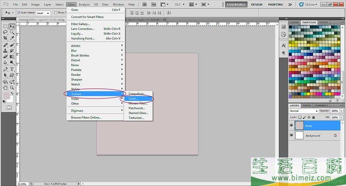Open the Auto-Select Layer dropdown
Image resolution: width=346 pixels, height=186 pixels.
pos(43,13)
